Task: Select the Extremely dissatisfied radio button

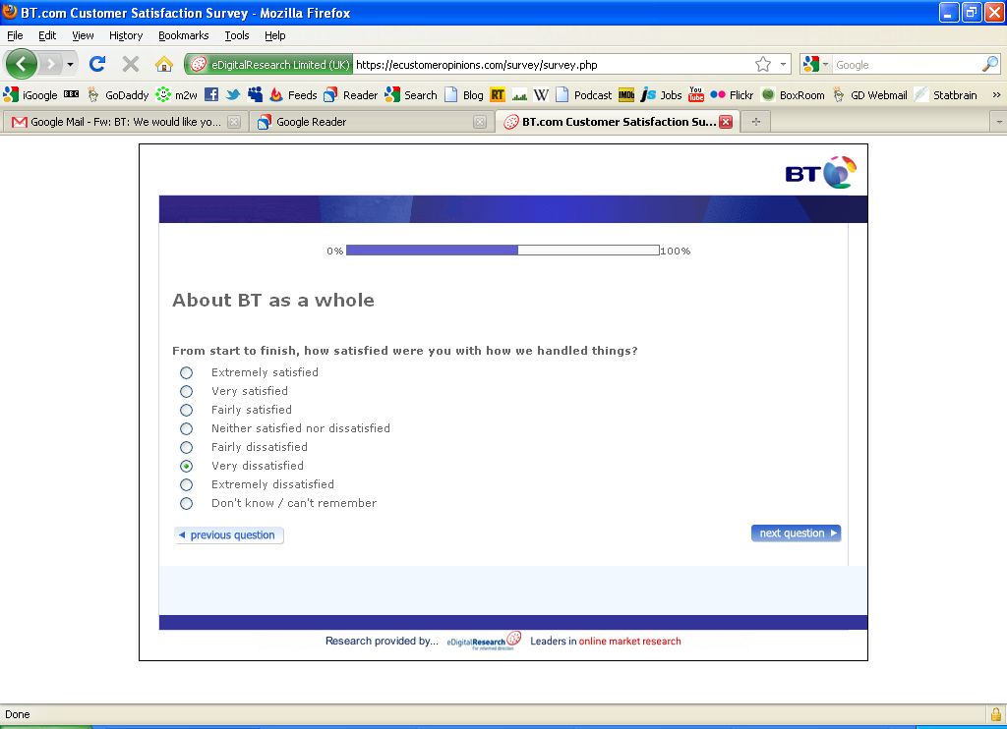Action: coord(186,485)
